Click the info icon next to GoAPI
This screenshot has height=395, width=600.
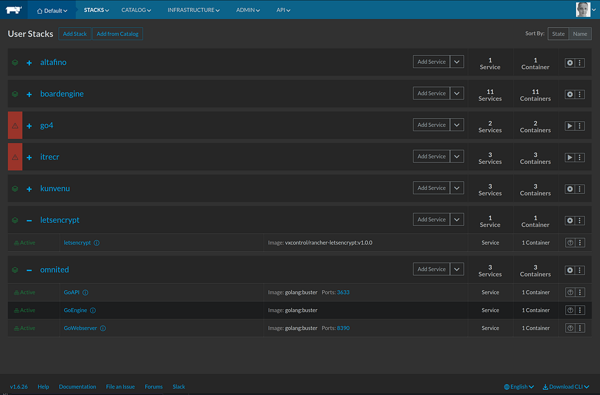[85, 293]
